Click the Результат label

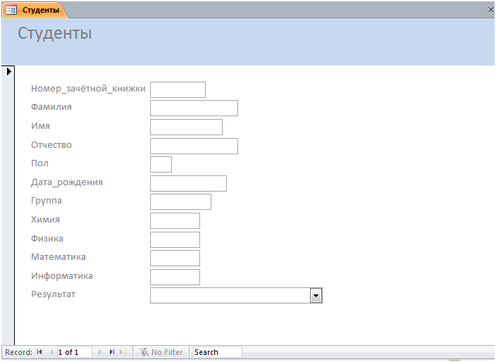[53, 294]
